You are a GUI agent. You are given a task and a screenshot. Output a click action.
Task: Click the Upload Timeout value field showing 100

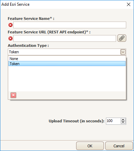click(113, 121)
